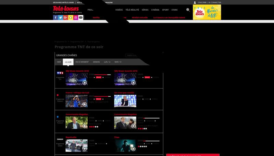
Task: Open the Télé-Loisirs Facebook page icon
Action: 55,17
